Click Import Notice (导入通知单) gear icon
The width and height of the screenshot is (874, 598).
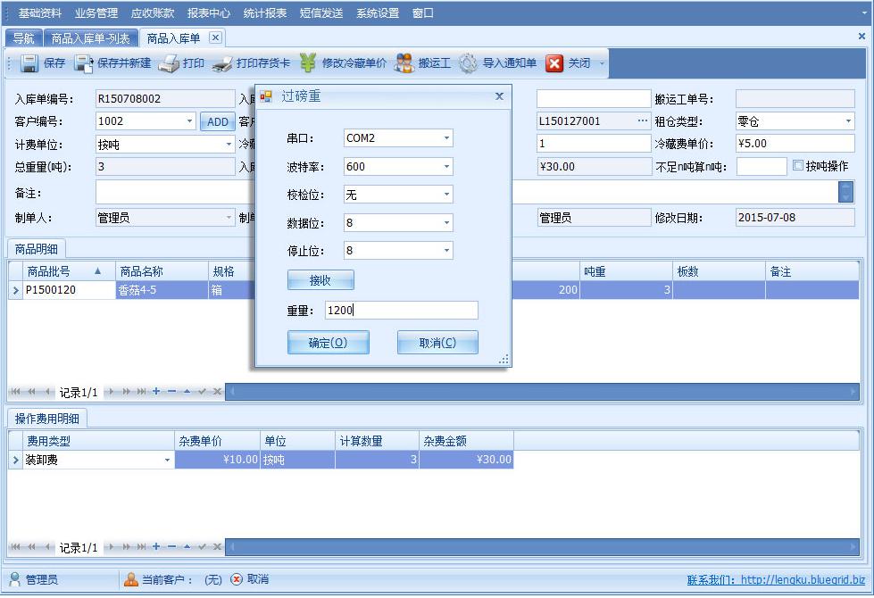[x=469, y=63]
